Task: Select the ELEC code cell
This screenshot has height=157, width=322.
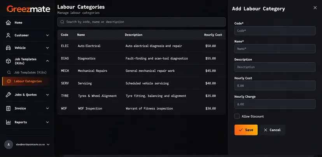Action: pos(65,46)
